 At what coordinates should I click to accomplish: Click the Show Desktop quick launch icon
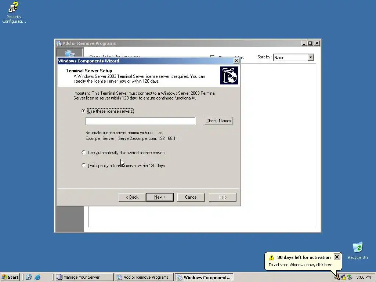tap(29, 277)
